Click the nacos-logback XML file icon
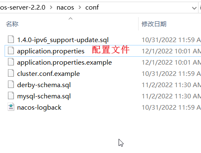Screen dimensions: 201x153 [11, 107]
